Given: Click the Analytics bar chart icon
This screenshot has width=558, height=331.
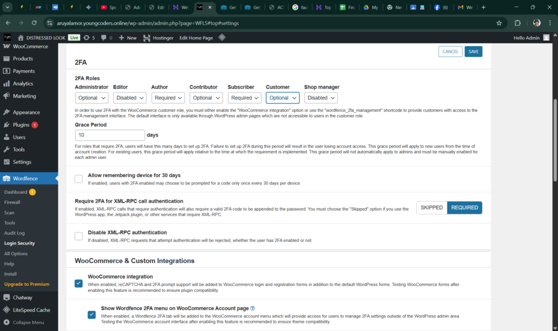Looking at the screenshot, I should point(7,84).
